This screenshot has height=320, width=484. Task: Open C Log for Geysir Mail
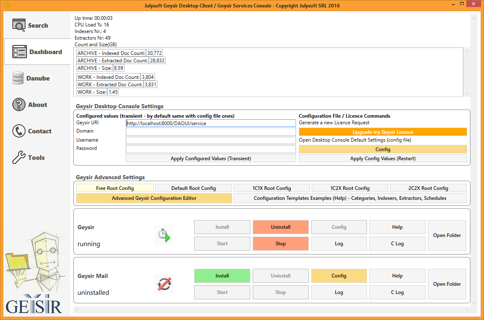(397, 292)
